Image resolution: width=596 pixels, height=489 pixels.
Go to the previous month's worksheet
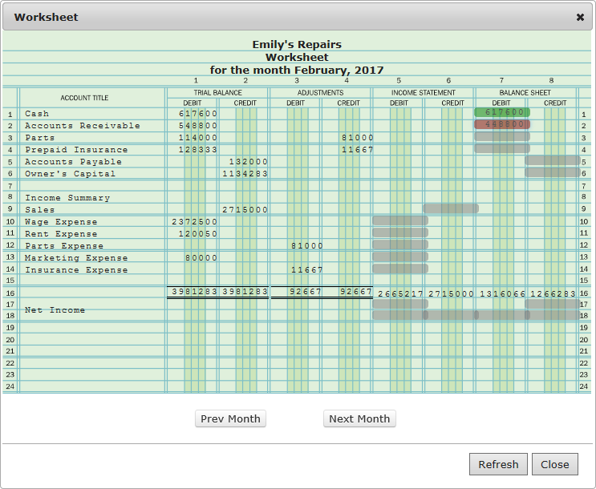click(230, 418)
